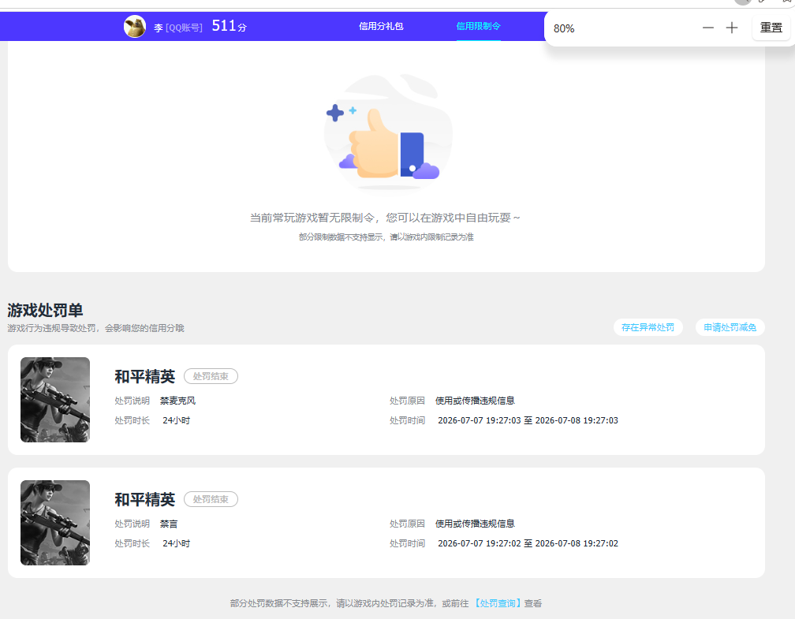Select the 禁麦克风 penalty description

point(177,401)
